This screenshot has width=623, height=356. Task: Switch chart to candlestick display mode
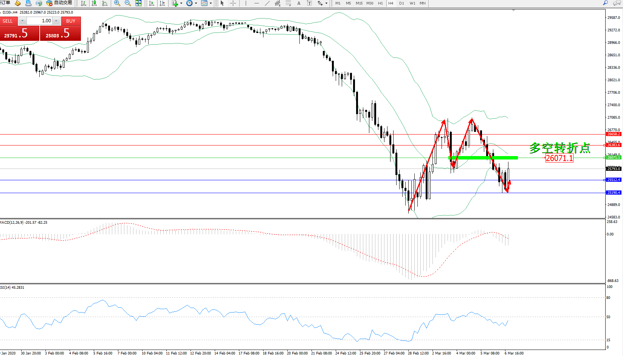[x=94, y=3]
